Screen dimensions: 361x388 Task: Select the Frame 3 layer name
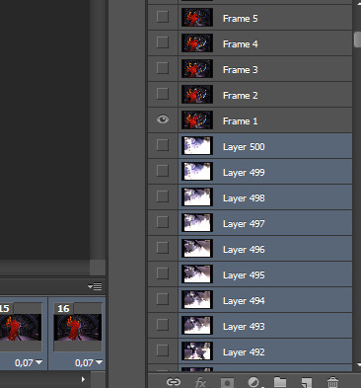click(241, 70)
